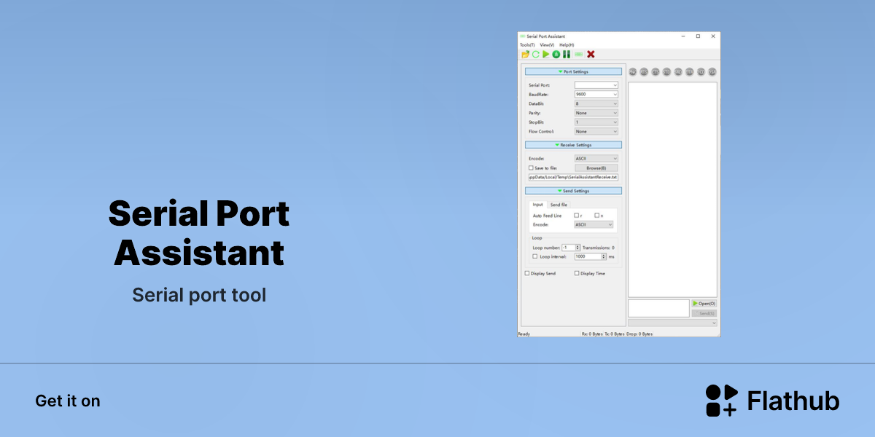Collapse the Port Settings section

[x=574, y=71]
